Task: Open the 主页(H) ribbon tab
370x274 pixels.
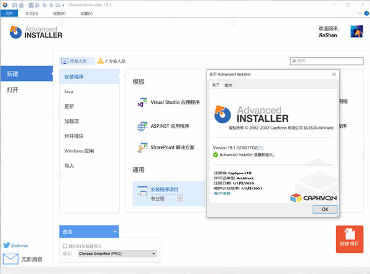Action: point(31,14)
